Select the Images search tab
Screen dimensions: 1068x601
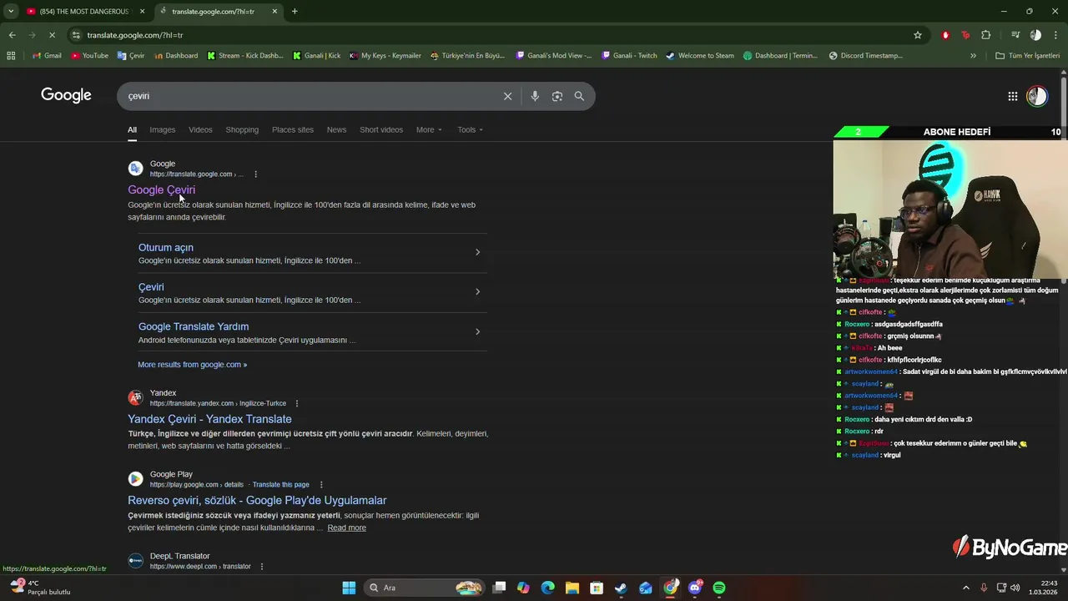coord(163,129)
